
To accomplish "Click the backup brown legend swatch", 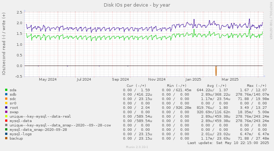I will (6, 138).
